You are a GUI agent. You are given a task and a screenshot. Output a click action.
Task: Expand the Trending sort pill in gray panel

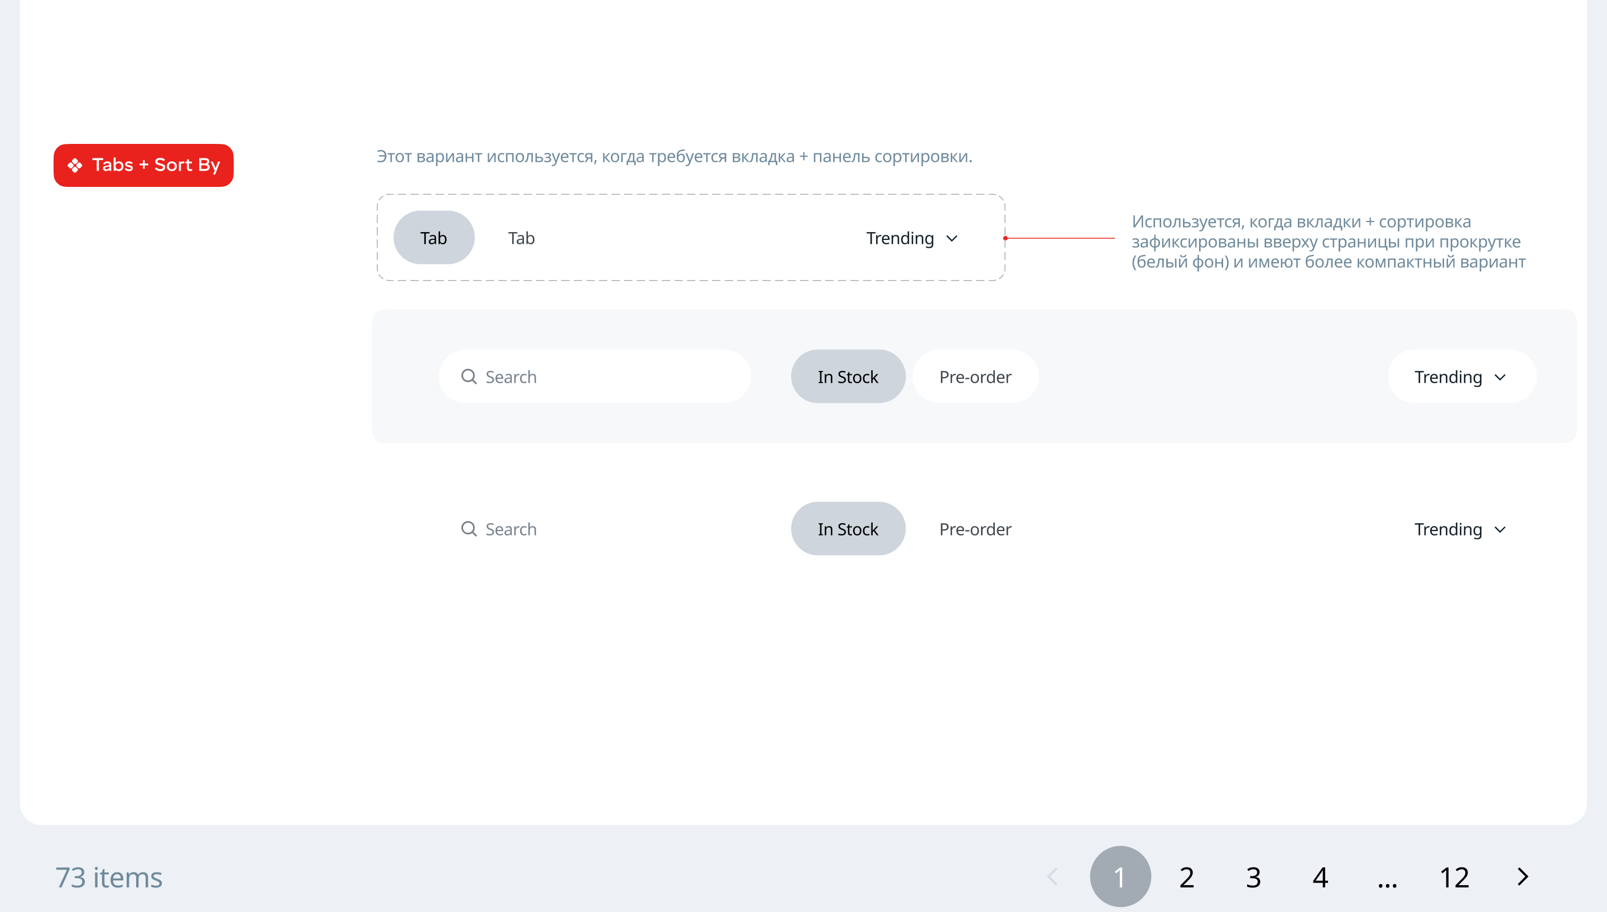(x=1461, y=377)
